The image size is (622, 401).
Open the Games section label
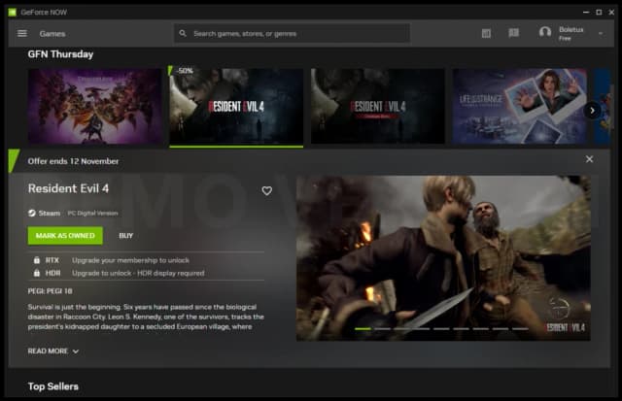(52, 34)
